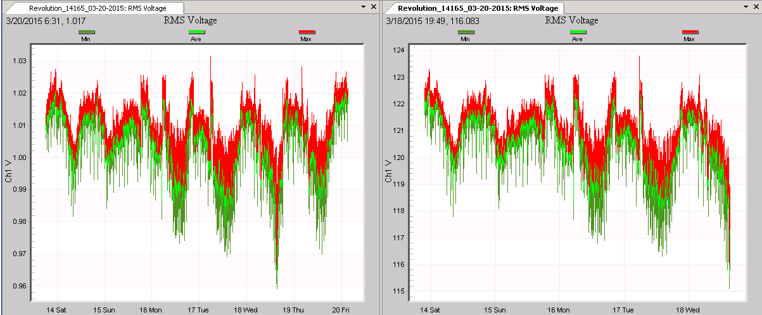
Task: Close the right RMS Voltage panel
Action: (754, 6)
